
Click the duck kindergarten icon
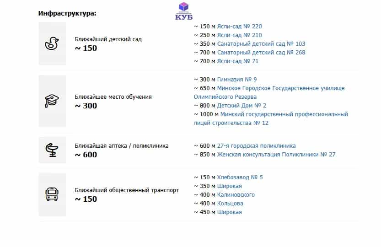tap(52, 43)
